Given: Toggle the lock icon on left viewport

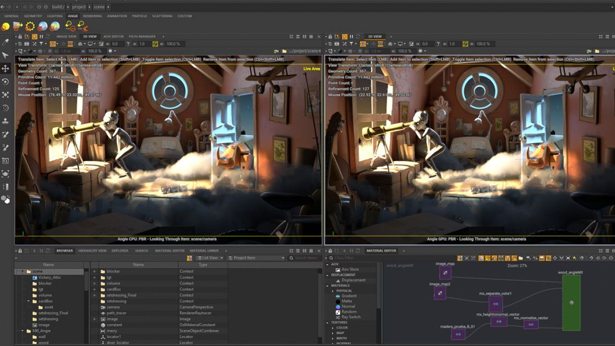Looking at the screenshot, I should click(x=20, y=37).
